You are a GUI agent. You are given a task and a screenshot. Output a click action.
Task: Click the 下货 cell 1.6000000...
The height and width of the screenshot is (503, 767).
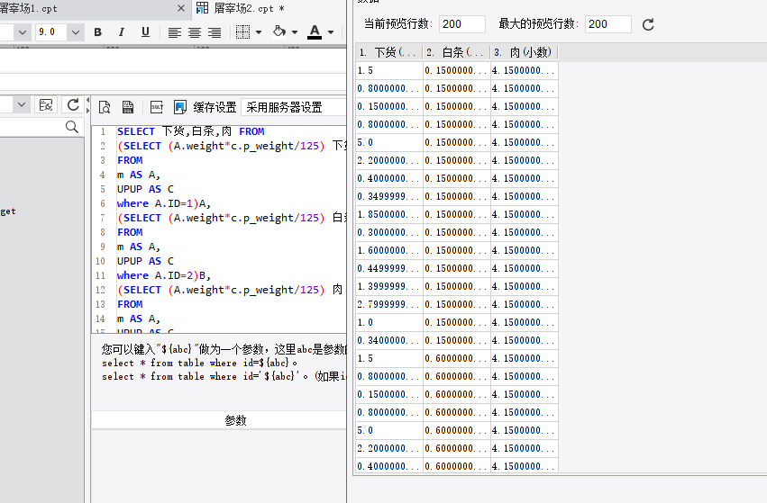[389, 250]
